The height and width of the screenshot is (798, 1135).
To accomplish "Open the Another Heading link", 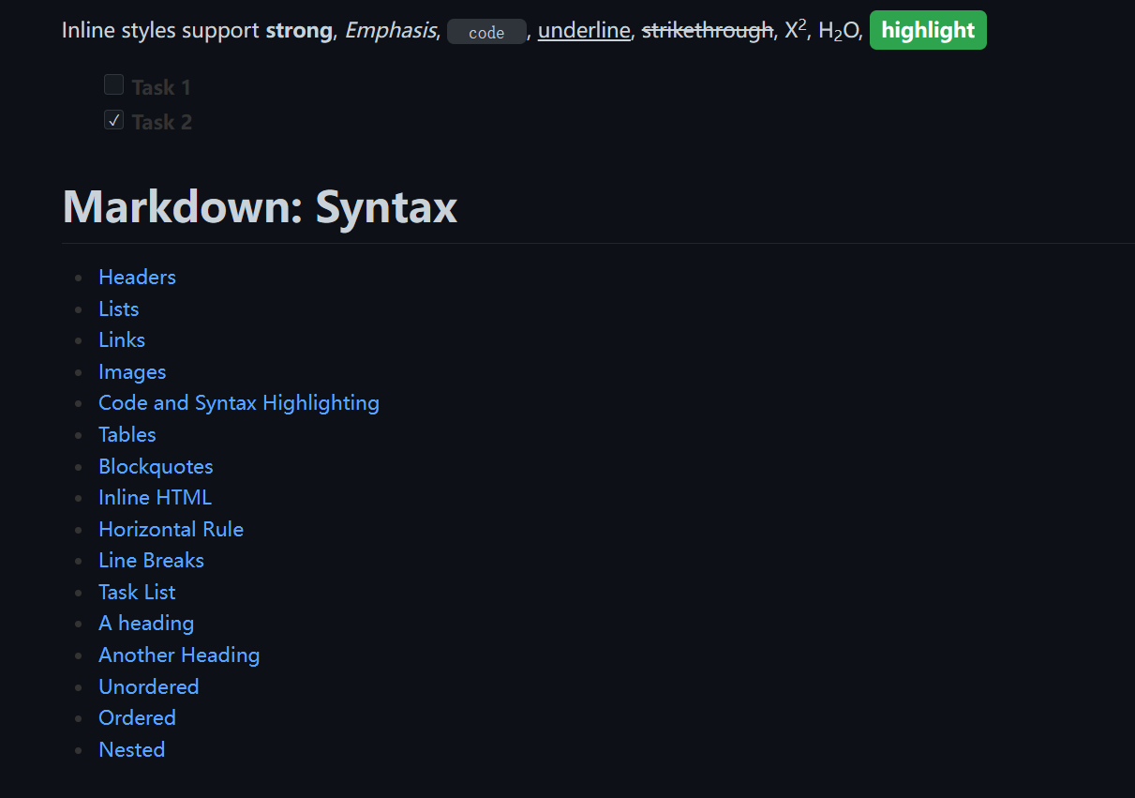I will tap(179, 655).
